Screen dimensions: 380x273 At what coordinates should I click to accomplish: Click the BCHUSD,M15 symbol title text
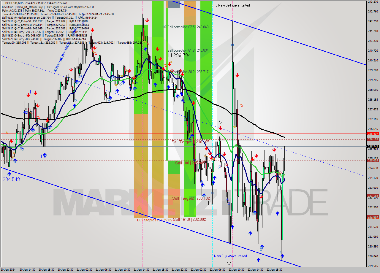pos(14,3)
